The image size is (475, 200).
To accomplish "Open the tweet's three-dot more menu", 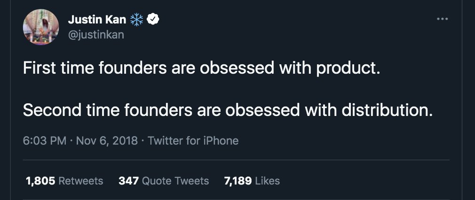I will [x=442, y=19].
